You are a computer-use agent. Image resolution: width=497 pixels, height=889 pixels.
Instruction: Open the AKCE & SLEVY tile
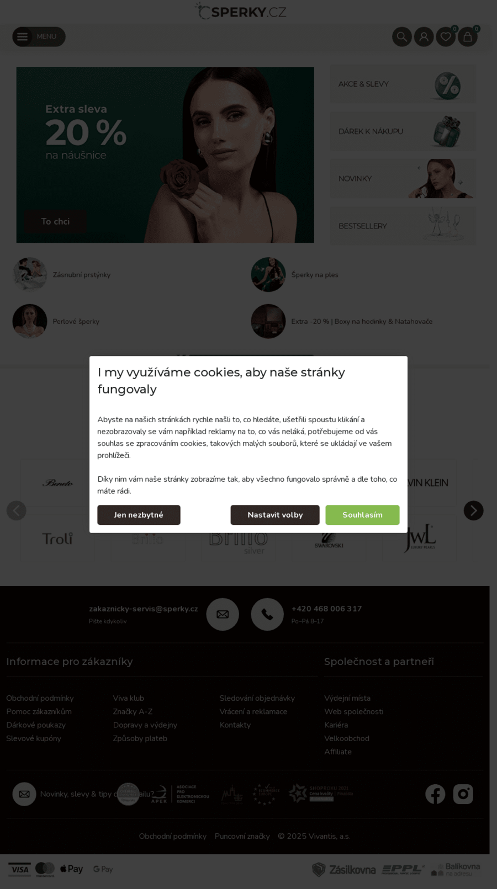click(403, 84)
